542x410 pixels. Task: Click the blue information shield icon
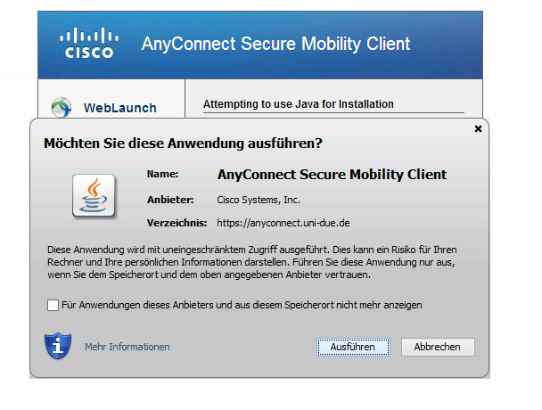click(x=58, y=345)
